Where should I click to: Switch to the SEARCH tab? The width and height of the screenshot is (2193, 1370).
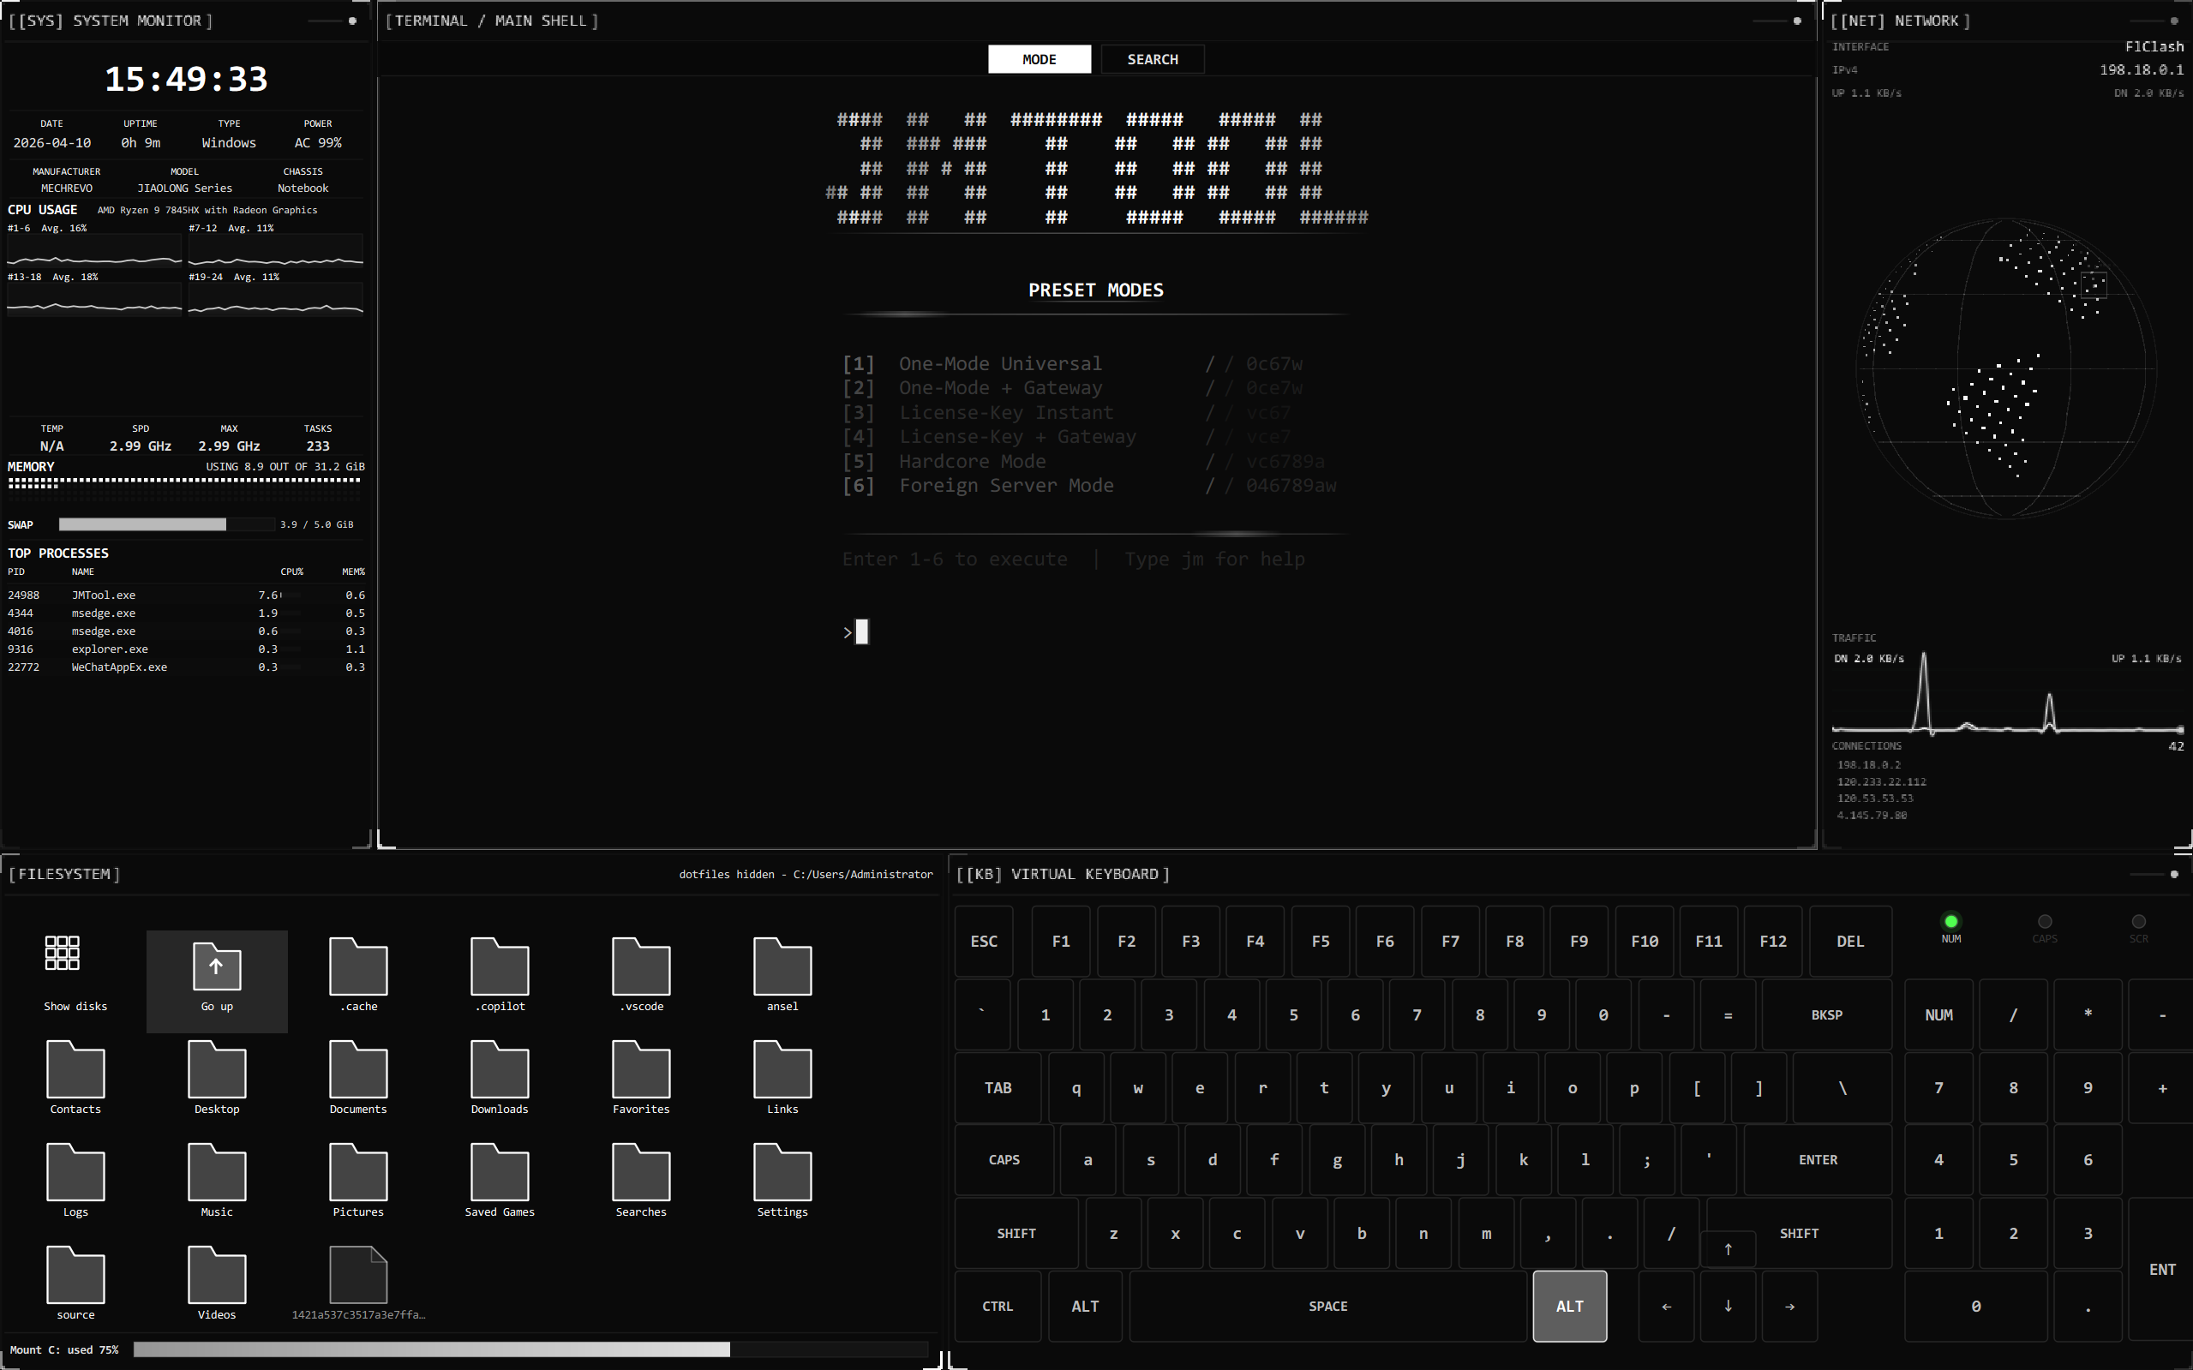click(x=1152, y=59)
